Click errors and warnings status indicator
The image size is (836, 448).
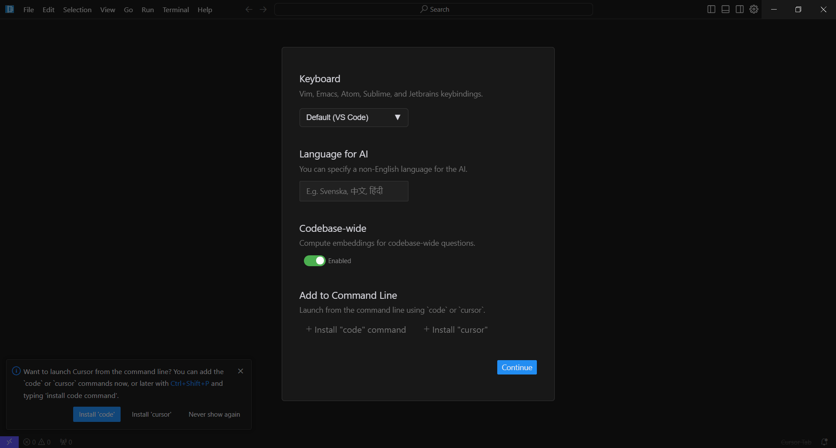37,442
